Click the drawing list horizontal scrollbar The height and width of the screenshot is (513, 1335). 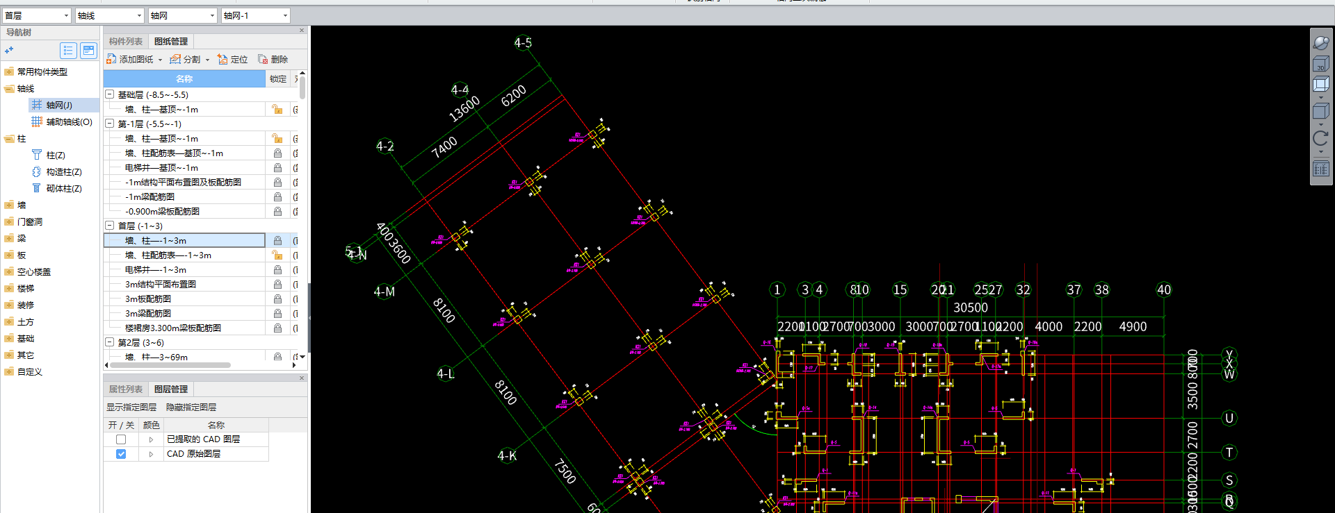pos(170,364)
